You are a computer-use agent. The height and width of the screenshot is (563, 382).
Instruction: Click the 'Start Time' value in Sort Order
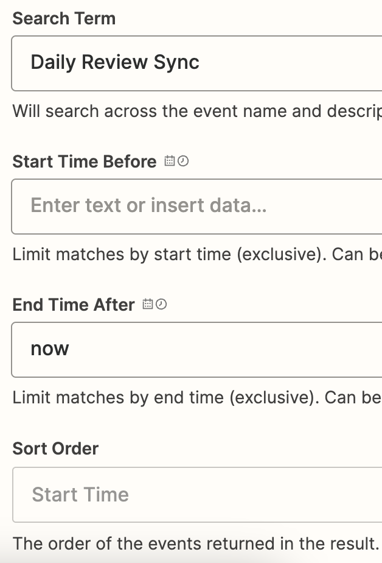(80, 495)
